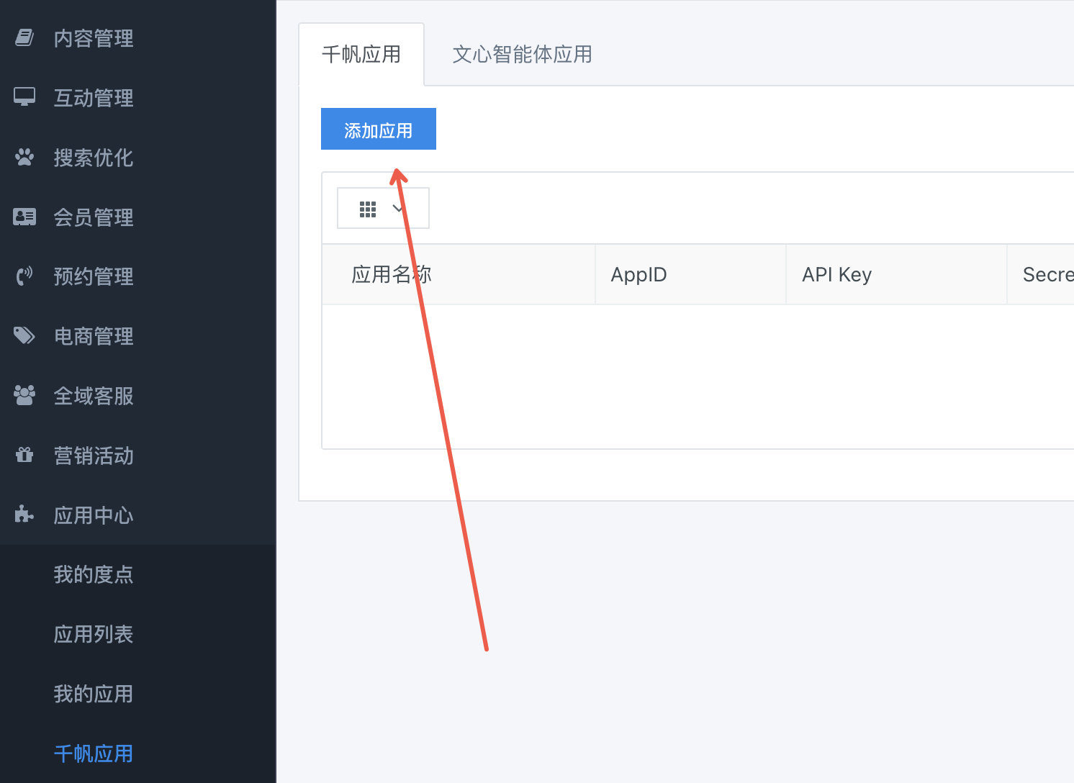Collapse the 应用中心 sidebar menu
This screenshot has width=1074, height=783.
coord(94,515)
